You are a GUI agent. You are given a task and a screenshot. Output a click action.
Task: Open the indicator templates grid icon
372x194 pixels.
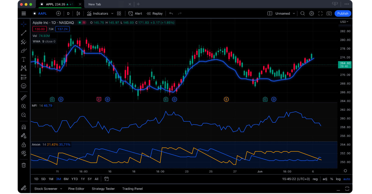(x=119, y=14)
